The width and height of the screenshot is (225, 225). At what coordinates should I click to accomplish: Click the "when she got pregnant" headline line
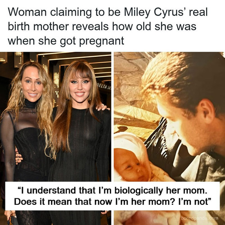tap(66, 41)
